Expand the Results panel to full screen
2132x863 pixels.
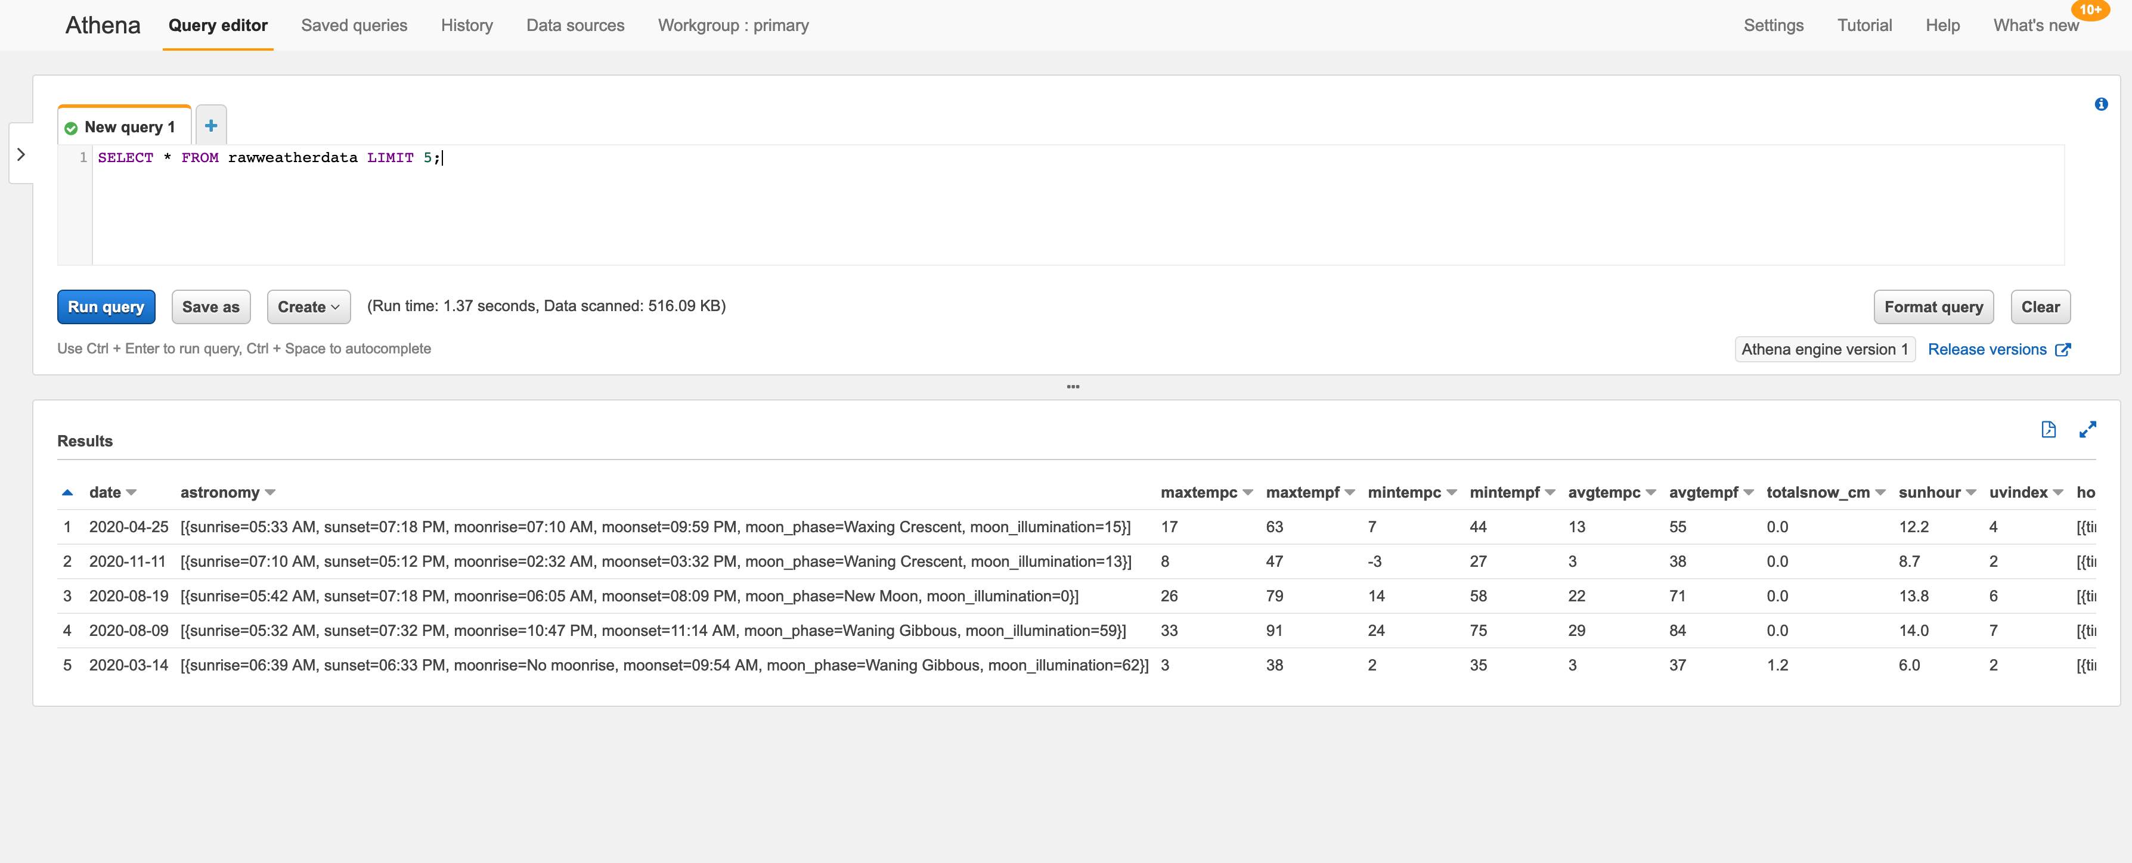click(x=2088, y=430)
